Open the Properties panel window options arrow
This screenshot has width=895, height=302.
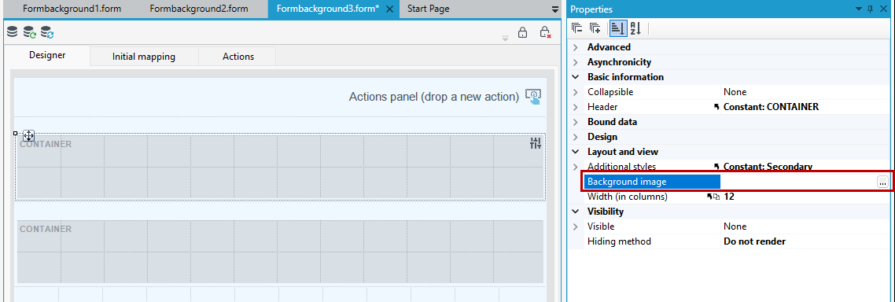pos(858,9)
